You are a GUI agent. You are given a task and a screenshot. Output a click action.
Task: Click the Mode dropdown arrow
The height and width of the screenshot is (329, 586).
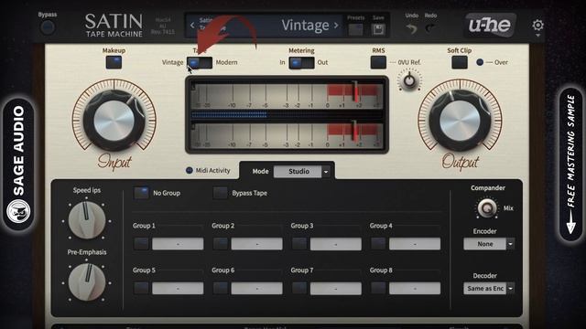coord(326,172)
